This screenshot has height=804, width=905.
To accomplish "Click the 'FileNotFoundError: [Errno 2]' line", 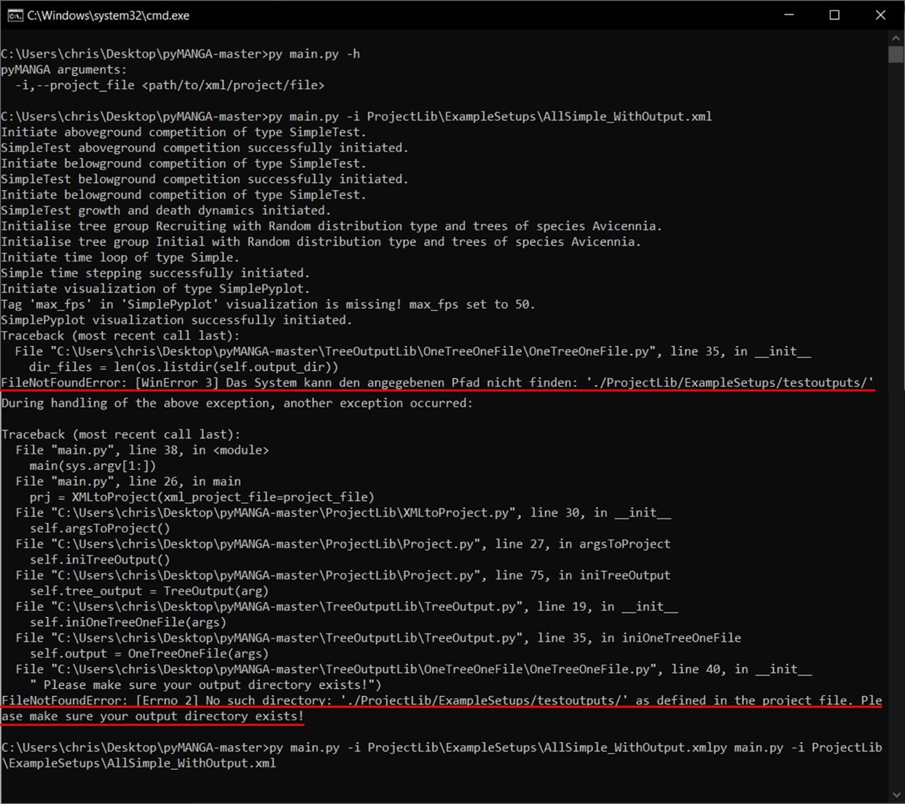I will pyautogui.click(x=442, y=700).
